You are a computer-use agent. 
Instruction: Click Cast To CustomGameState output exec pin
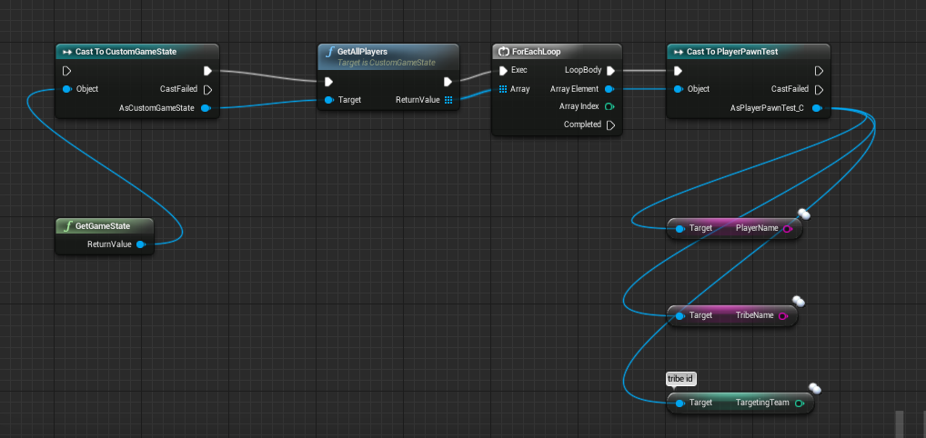[208, 71]
